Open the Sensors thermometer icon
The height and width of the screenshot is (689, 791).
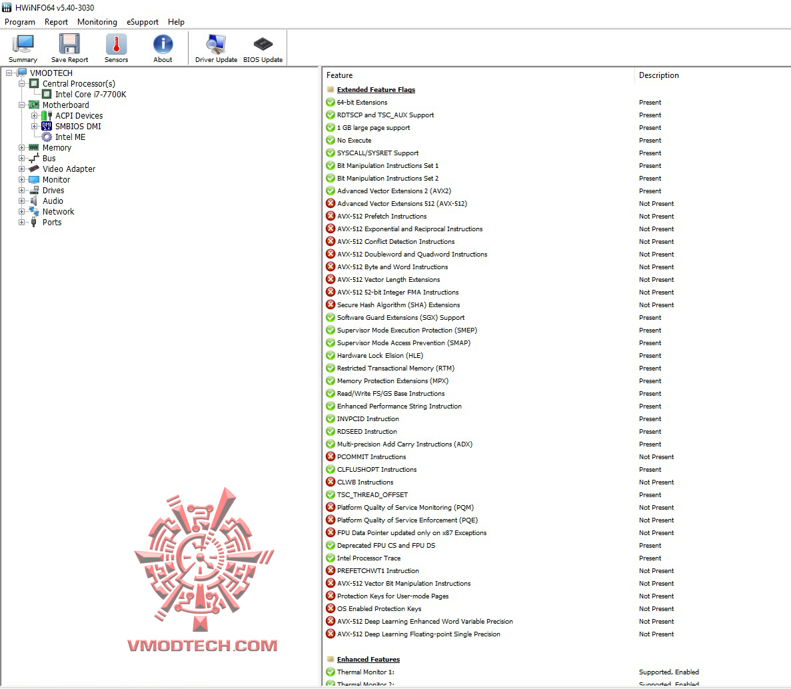116,44
